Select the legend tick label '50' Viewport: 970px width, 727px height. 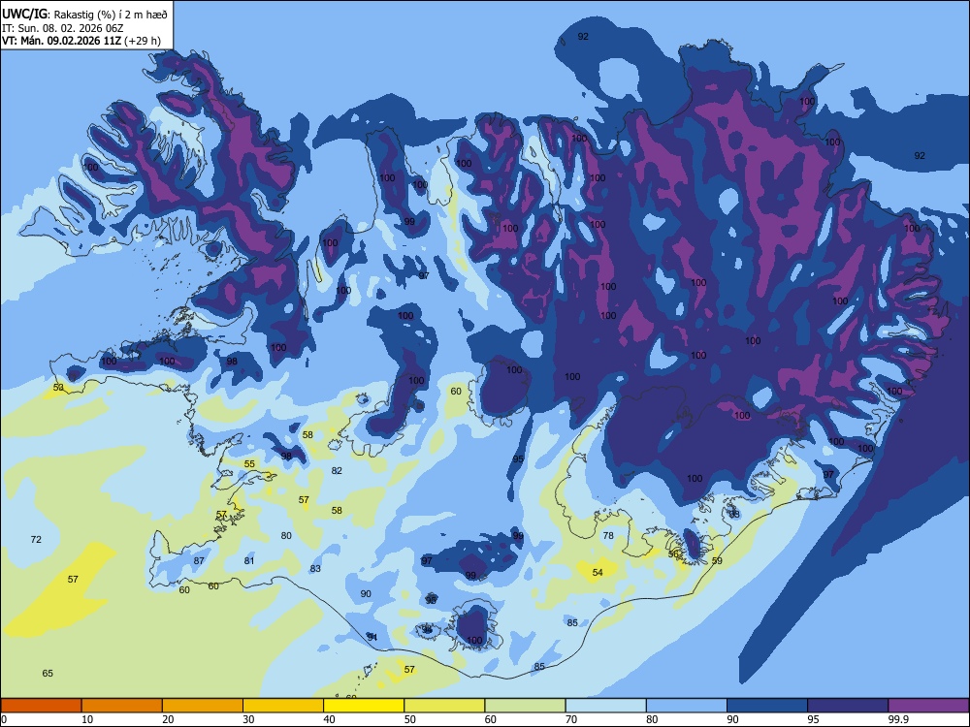409,719
